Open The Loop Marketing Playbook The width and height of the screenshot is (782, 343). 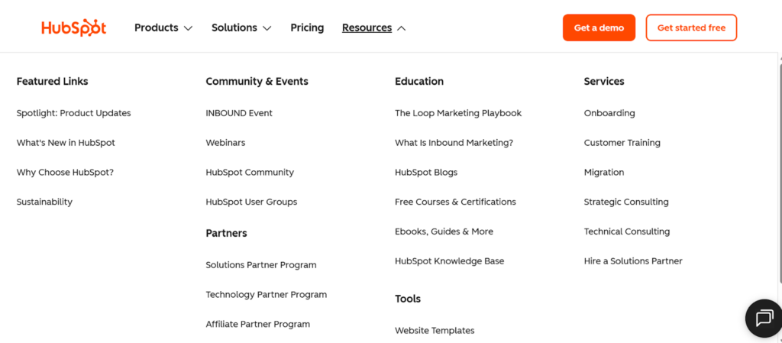pos(458,113)
